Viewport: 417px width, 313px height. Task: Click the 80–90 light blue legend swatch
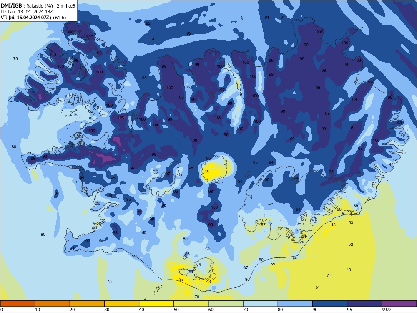tap(295, 304)
